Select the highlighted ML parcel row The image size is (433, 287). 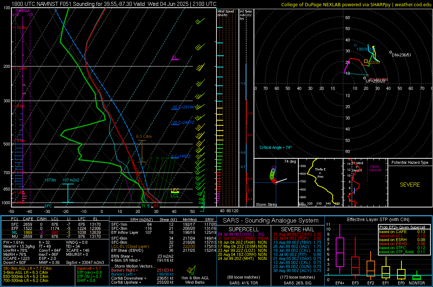55,232
